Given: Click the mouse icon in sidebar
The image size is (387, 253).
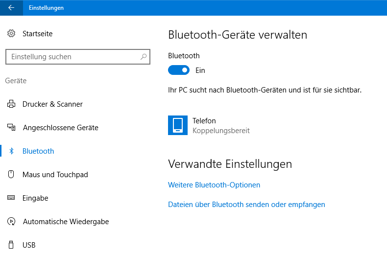Looking at the screenshot, I should 11,175.
